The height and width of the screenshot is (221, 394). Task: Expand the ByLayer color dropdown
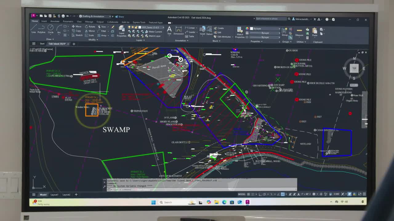click(x=265, y=29)
